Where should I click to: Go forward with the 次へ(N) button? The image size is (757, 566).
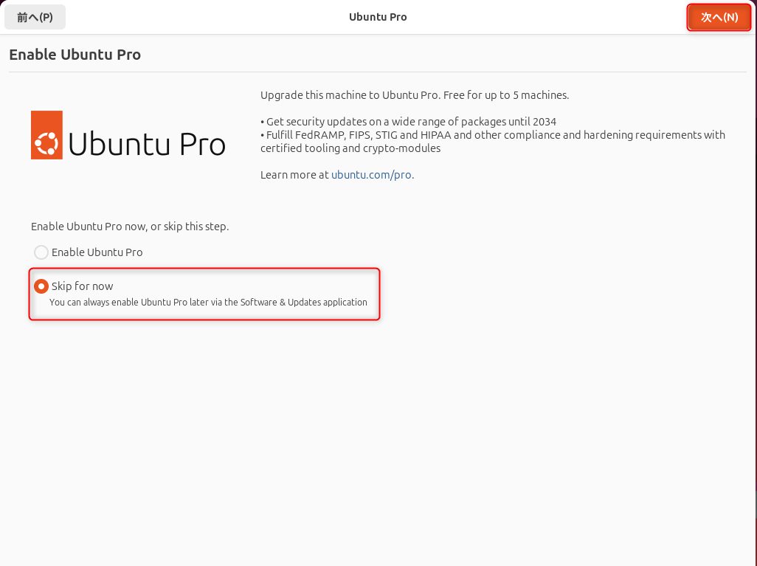pyautogui.click(x=719, y=18)
